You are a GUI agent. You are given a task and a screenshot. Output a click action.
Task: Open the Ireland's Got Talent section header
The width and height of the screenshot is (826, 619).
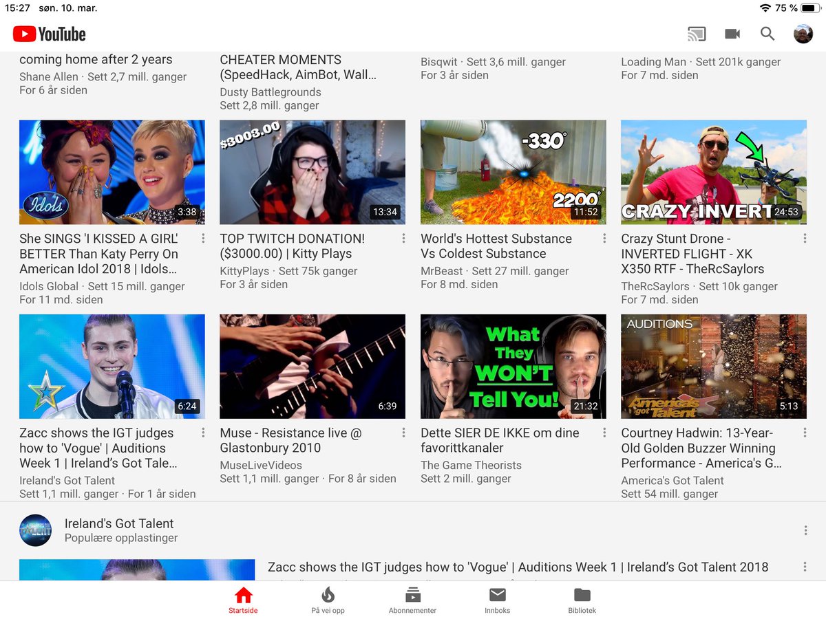click(x=119, y=523)
